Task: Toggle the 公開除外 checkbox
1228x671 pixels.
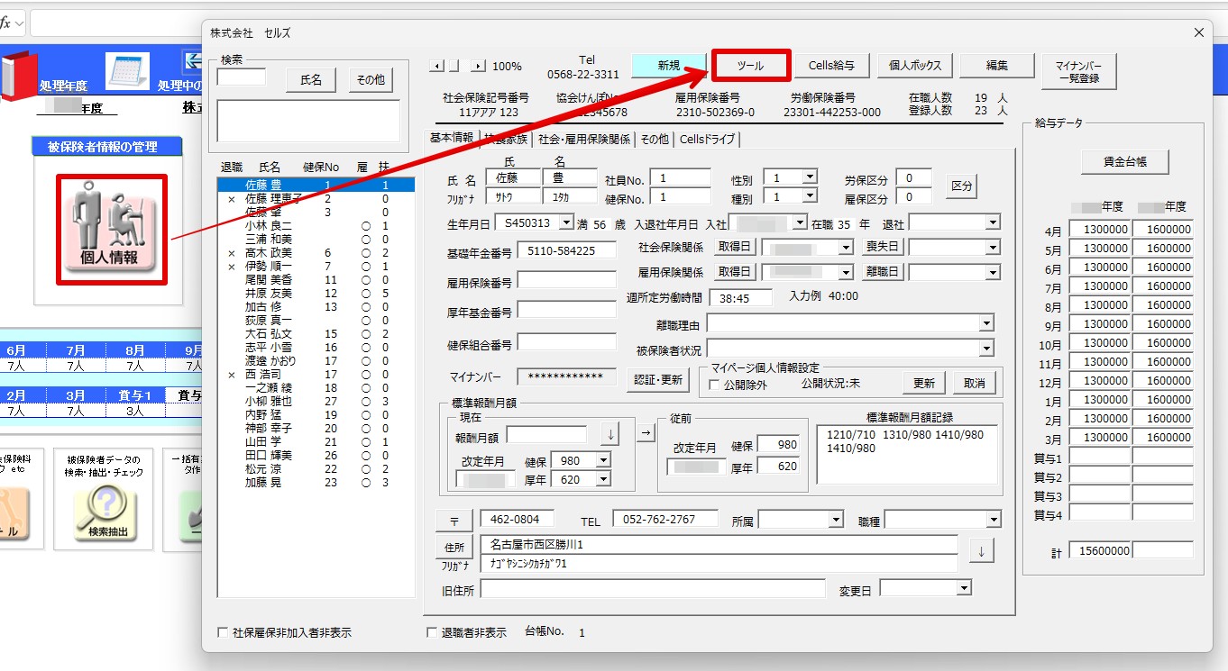Action: (x=715, y=385)
